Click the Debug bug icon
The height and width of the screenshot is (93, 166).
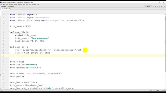(155, 6)
